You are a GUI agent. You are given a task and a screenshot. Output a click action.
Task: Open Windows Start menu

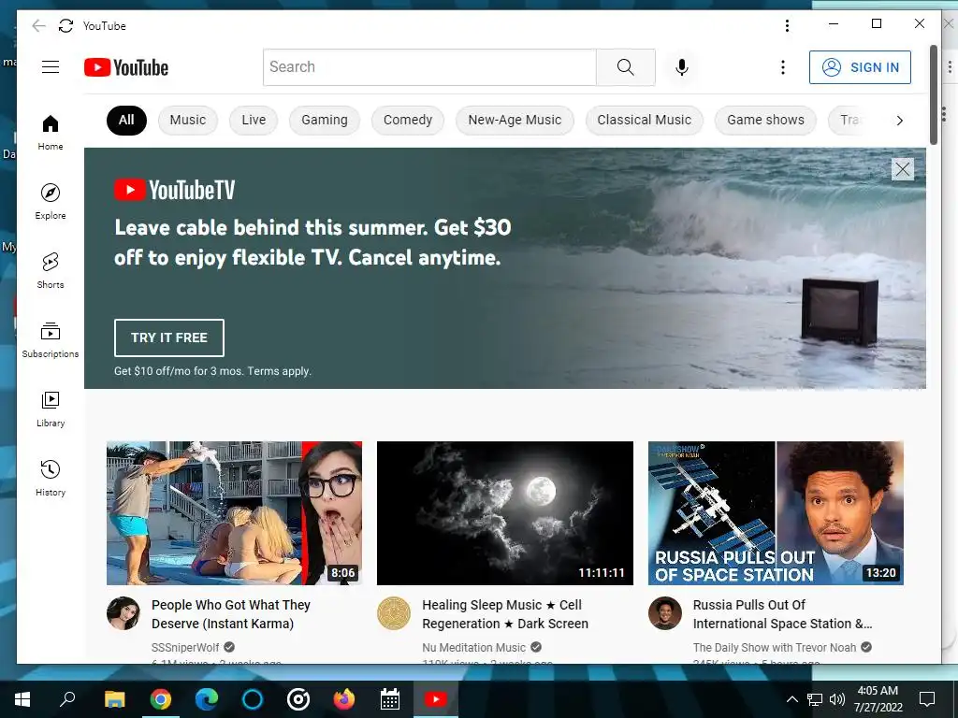pos(22,699)
